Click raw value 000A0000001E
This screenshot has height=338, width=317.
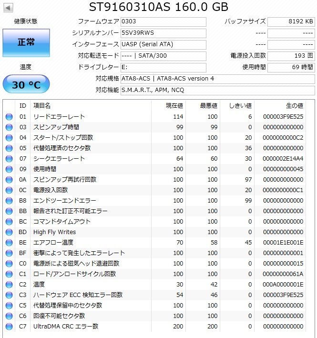coord(283,285)
